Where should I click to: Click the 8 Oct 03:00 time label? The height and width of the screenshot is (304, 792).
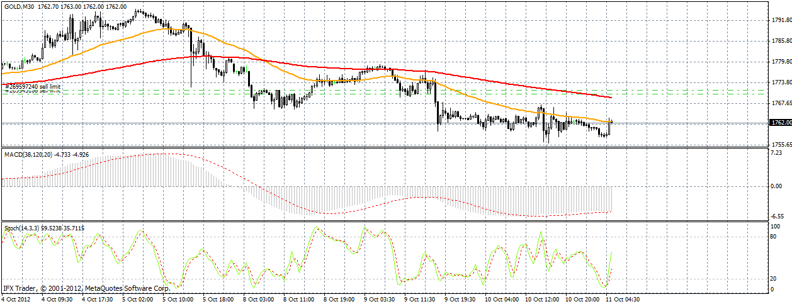[x=259, y=298]
